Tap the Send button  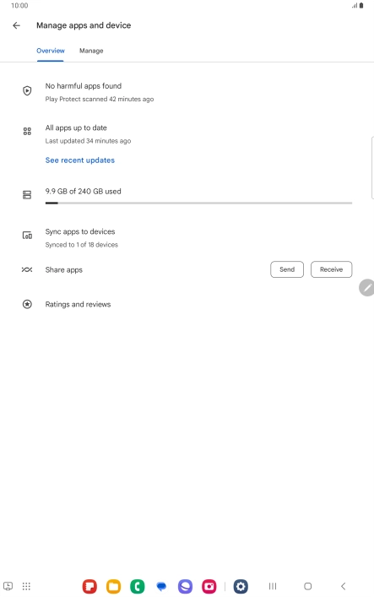pyautogui.click(x=287, y=269)
